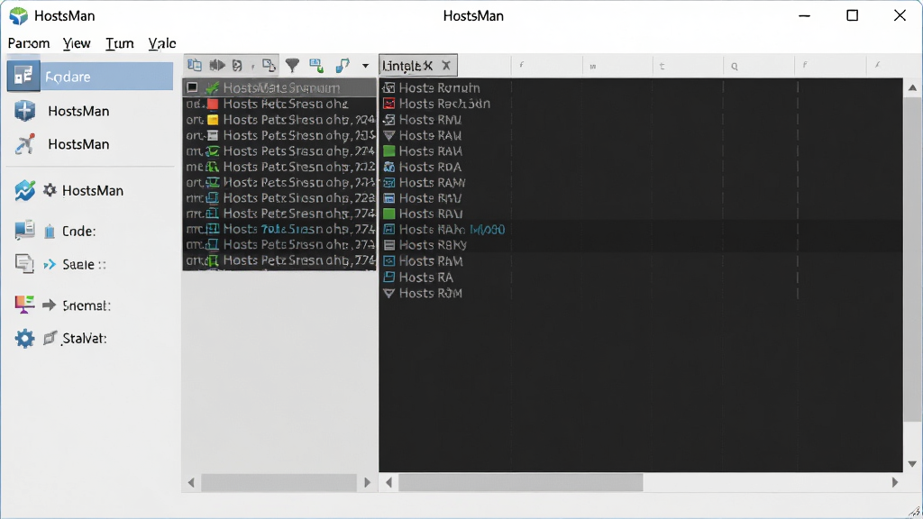The height and width of the screenshot is (519, 923).
Task: Click the blue chart-with-checkmark sidebar icon
Action: pyautogui.click(x=24, y=190)
